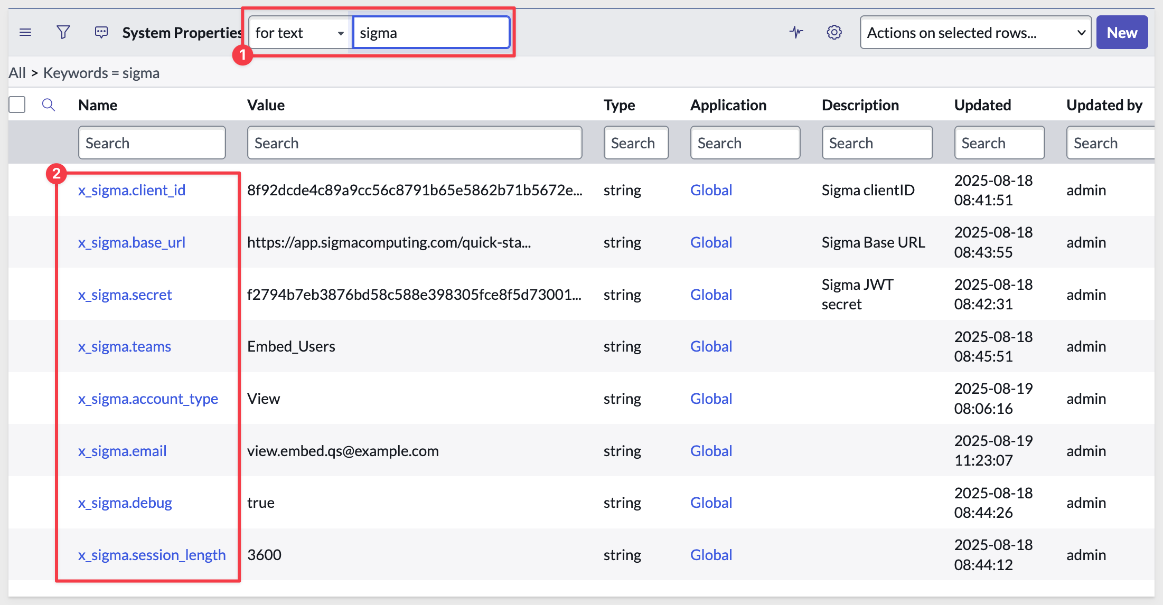Click the 'Sigma Base URL' description cell
The image size is (1163, 605).
click(x=874, y=242)
